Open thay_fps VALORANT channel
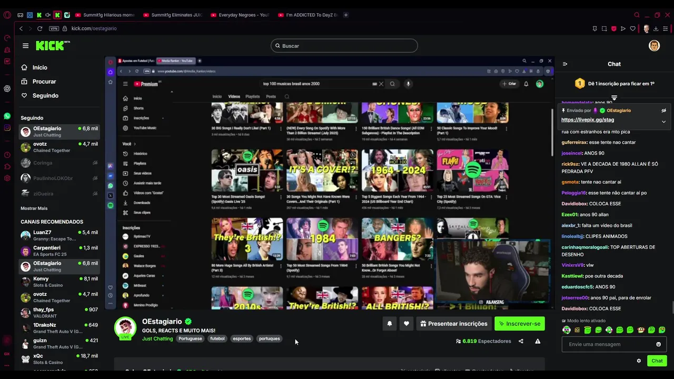This screenshot has height=379, width=674. (x=59, y=313)
